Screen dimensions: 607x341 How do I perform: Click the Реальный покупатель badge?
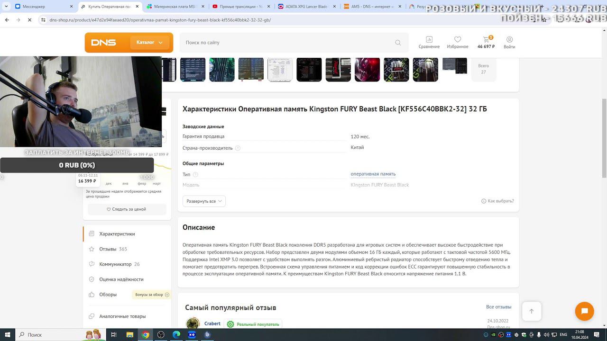[x=253, y=324]
